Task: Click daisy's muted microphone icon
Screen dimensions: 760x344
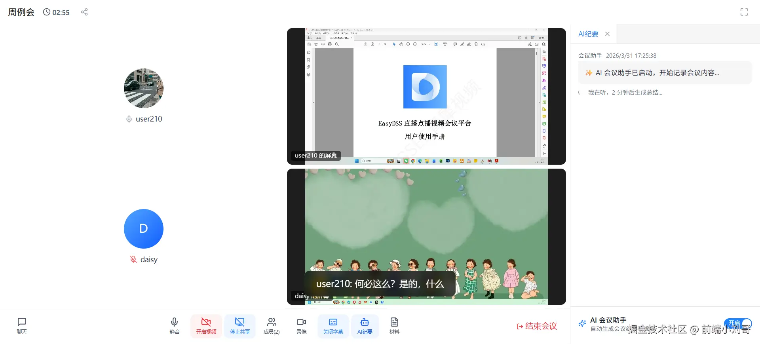Action: [x=133, y=259]
